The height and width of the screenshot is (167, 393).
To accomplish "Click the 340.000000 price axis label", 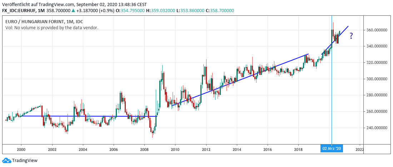I will 377,46.
